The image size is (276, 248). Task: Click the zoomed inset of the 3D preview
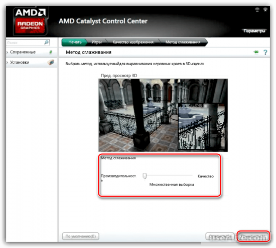pyautogui.click(x=201, y=126)
